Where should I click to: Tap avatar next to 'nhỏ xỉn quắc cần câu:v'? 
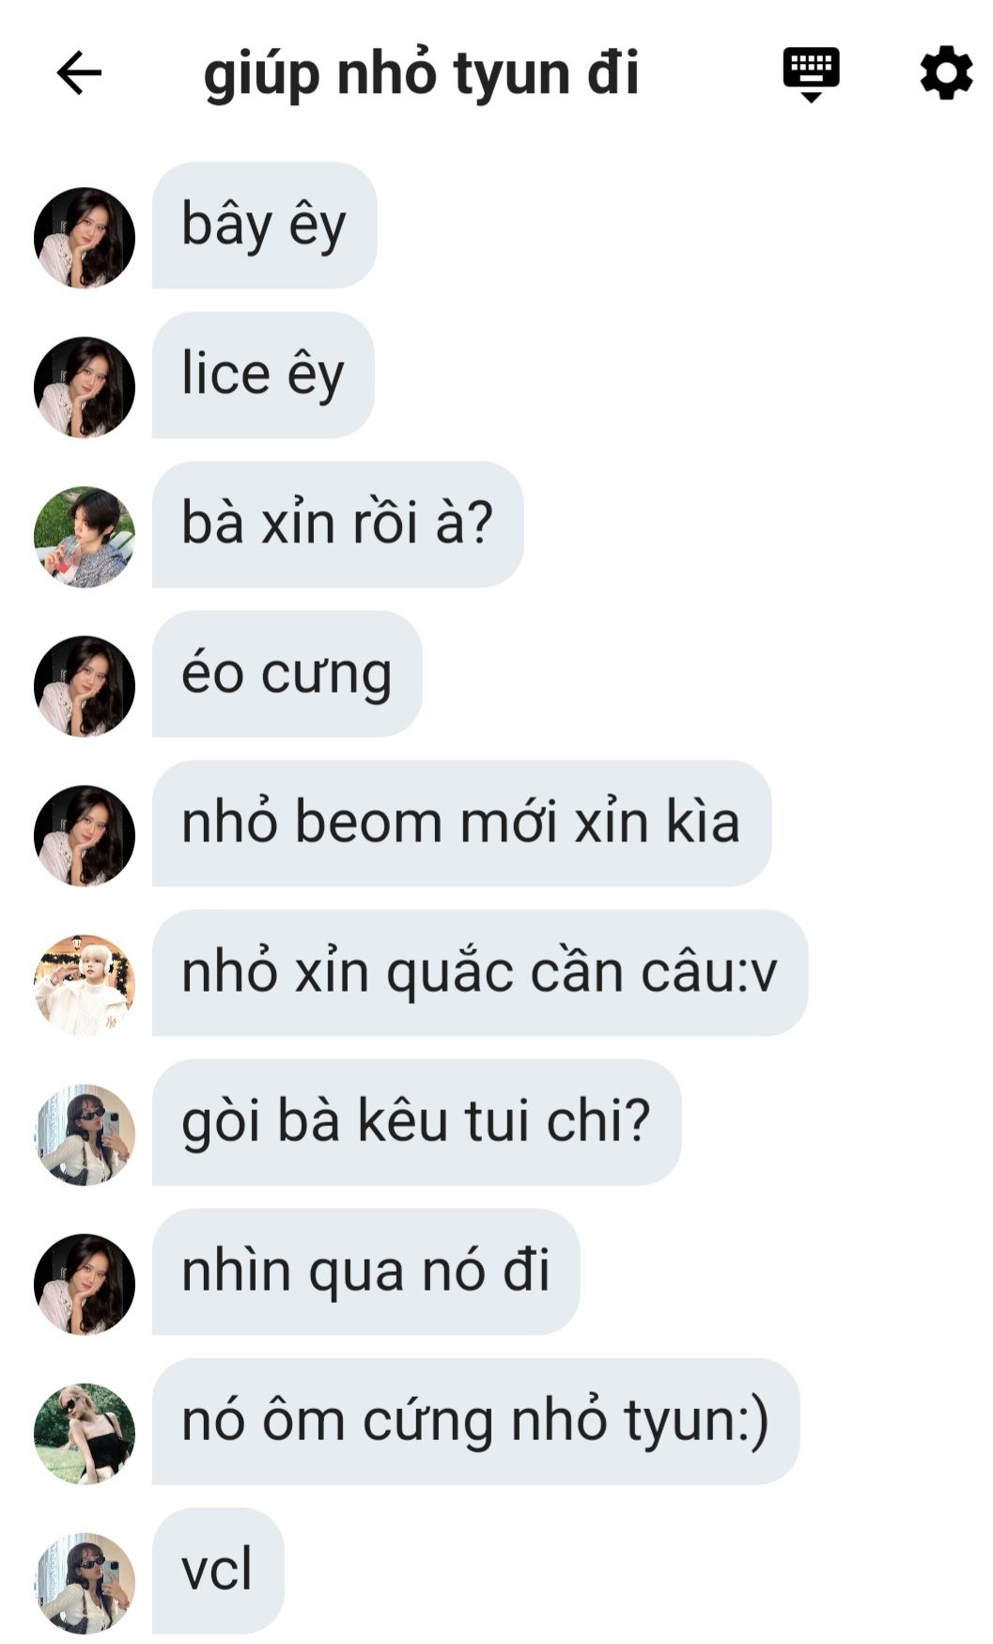click(85, 985)
